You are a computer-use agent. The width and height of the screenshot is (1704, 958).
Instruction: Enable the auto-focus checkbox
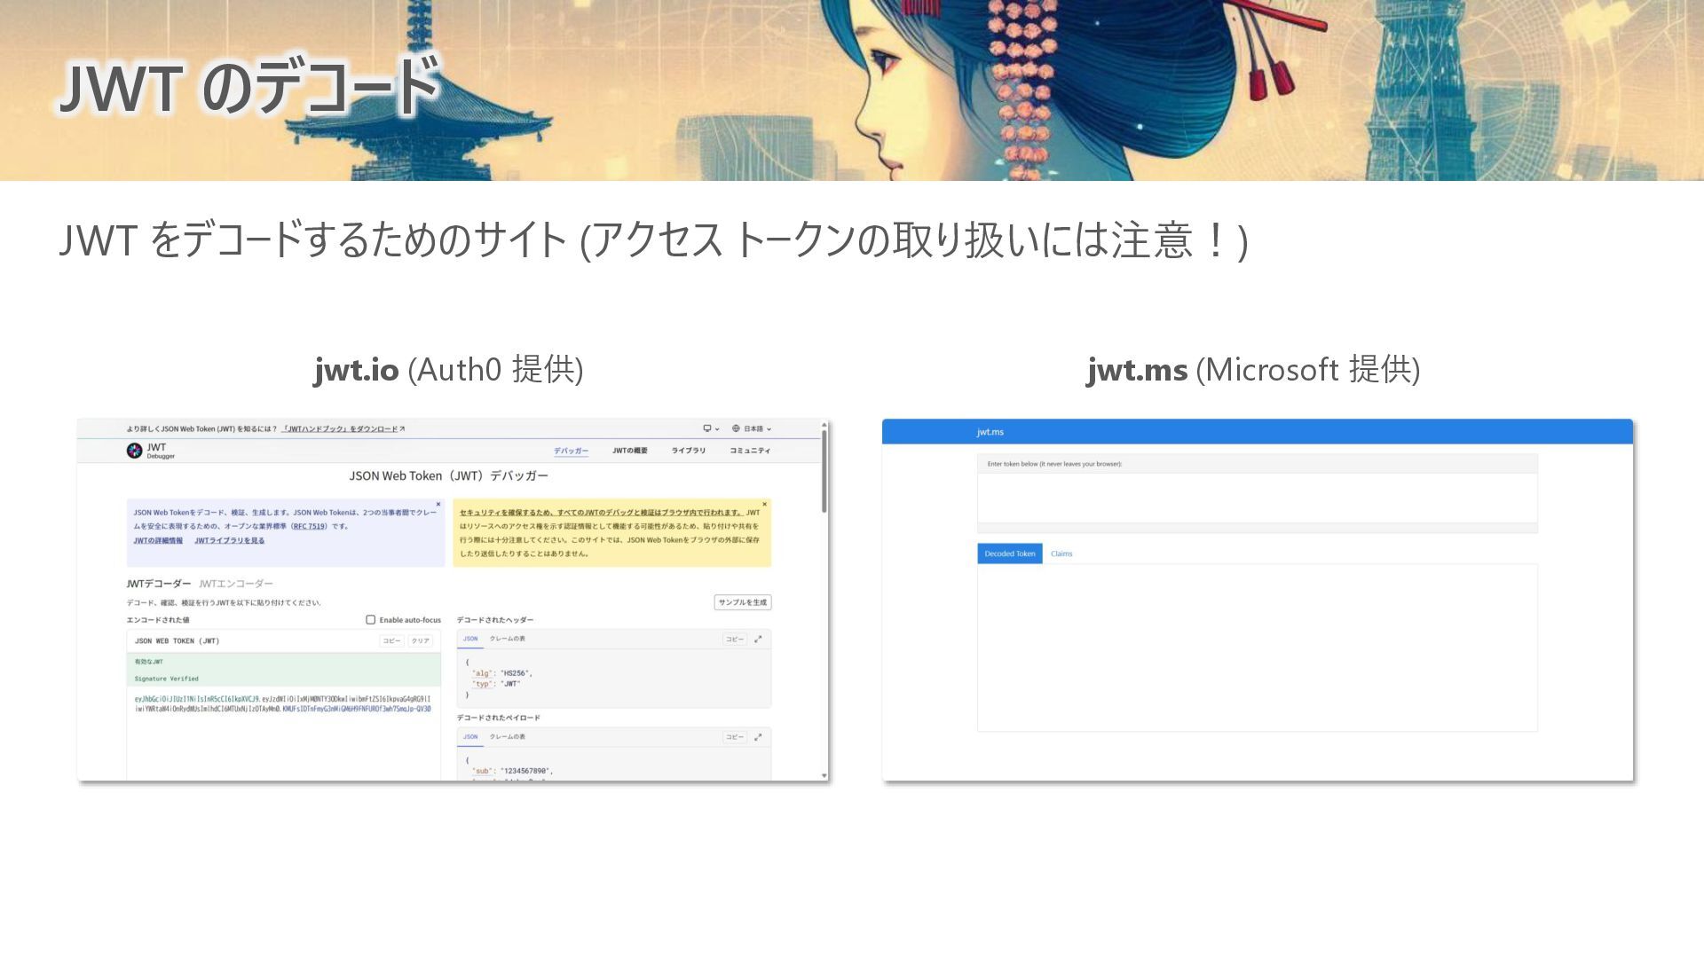click(371, 620)
